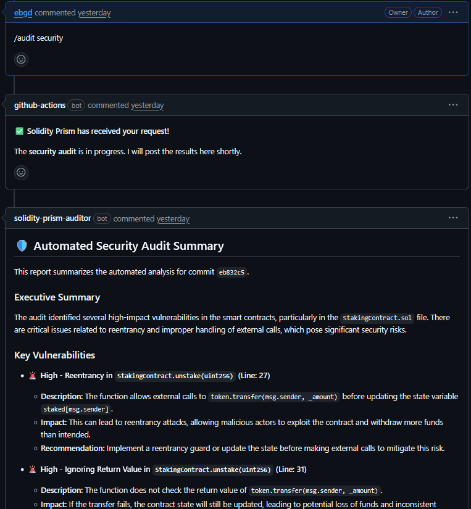Add a reaction to the /audit security comment
The image size is (471, 509).
[x=21, y=59]
